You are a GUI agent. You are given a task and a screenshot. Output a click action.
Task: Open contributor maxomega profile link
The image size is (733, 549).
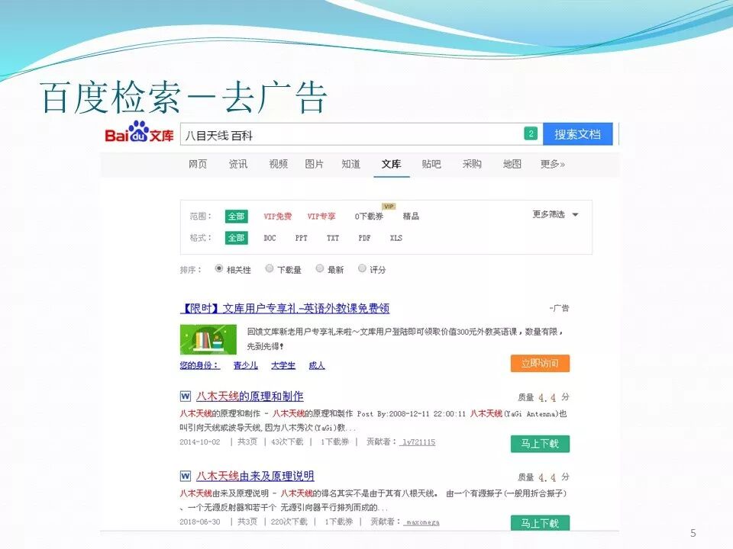pos(422,522)
